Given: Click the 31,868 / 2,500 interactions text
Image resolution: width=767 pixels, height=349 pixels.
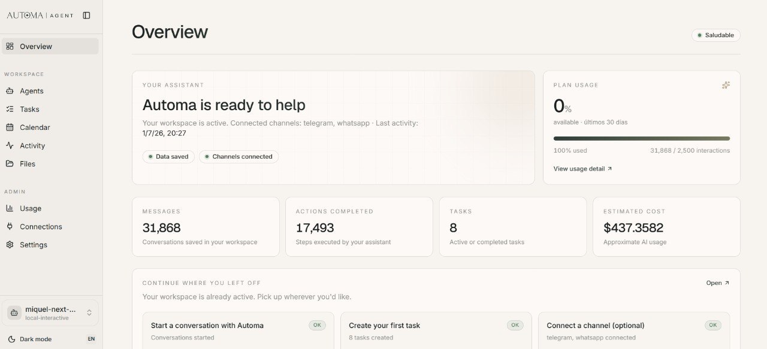Looking at the screenshot, I should (690, 151).
